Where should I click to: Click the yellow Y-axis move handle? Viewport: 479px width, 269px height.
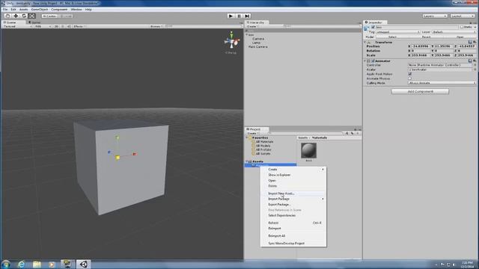coord(118,137)
